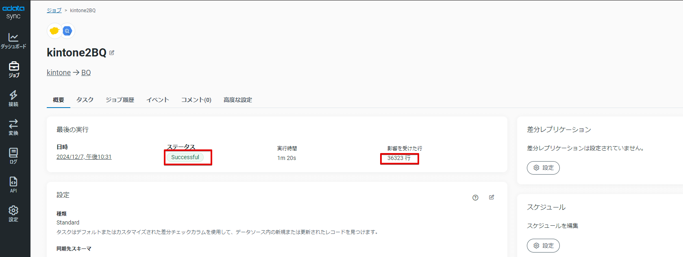This screenshot has width=683, height=257.
Task: Open the BQ connection link
Action: coord(86,73)
